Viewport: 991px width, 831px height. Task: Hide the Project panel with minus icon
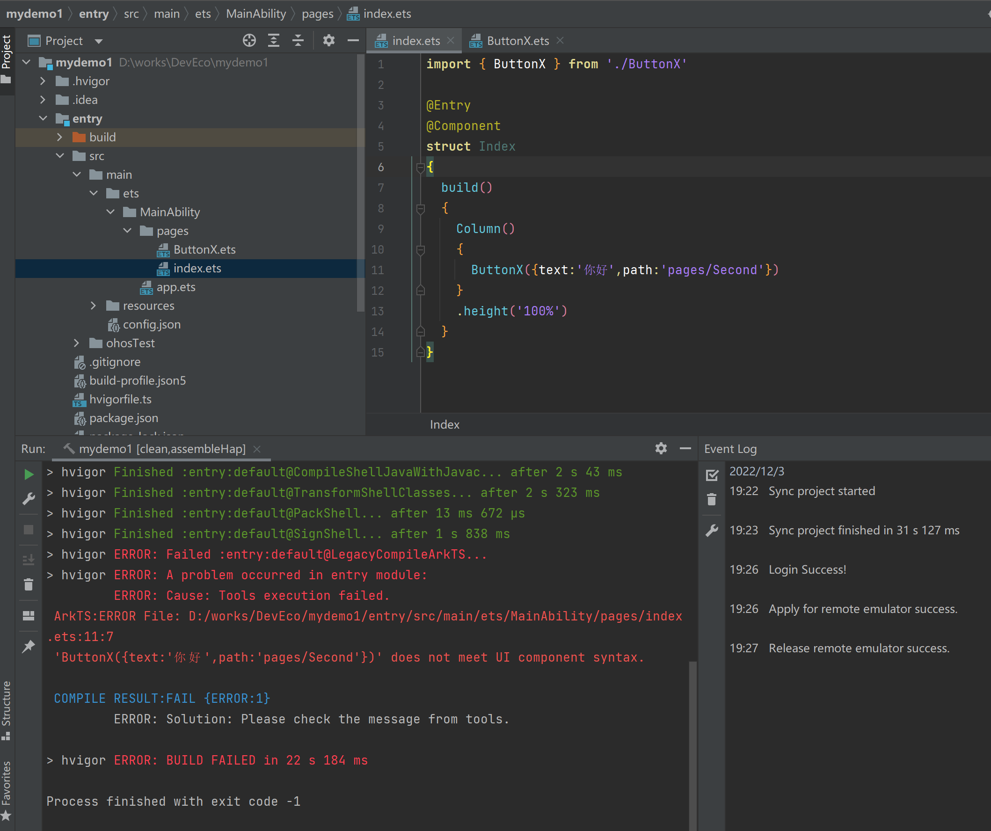point(353,41)
